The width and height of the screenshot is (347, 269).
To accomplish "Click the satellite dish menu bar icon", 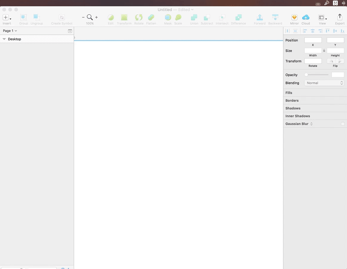I will click(327, 3).
